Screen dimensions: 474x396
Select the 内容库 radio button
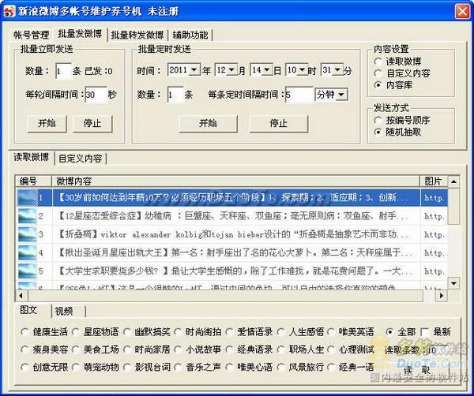(380, 84)
